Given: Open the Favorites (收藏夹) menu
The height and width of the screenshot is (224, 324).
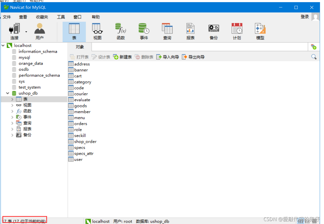Looking at the screenshot, I should 42,17.
